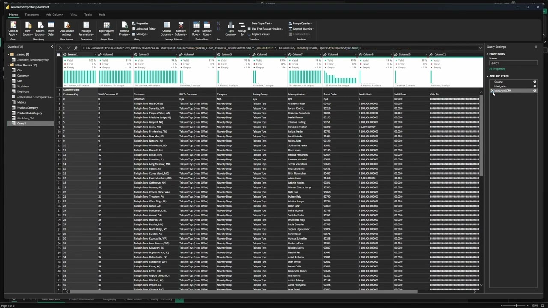Screen dimensions: 548x308
Task: Click the Keep Rows icon
Action: coord(196,26)
